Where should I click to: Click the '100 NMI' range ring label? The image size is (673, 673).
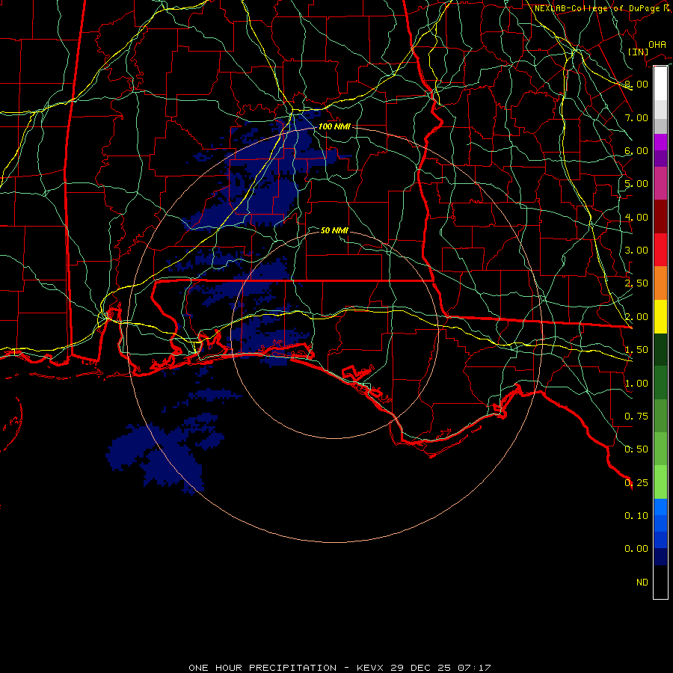pos(334,126)
